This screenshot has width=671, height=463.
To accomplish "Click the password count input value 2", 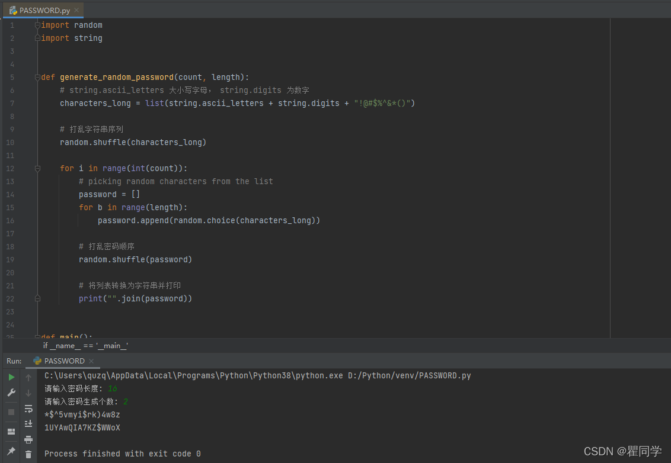I will [x=126, y=401].
